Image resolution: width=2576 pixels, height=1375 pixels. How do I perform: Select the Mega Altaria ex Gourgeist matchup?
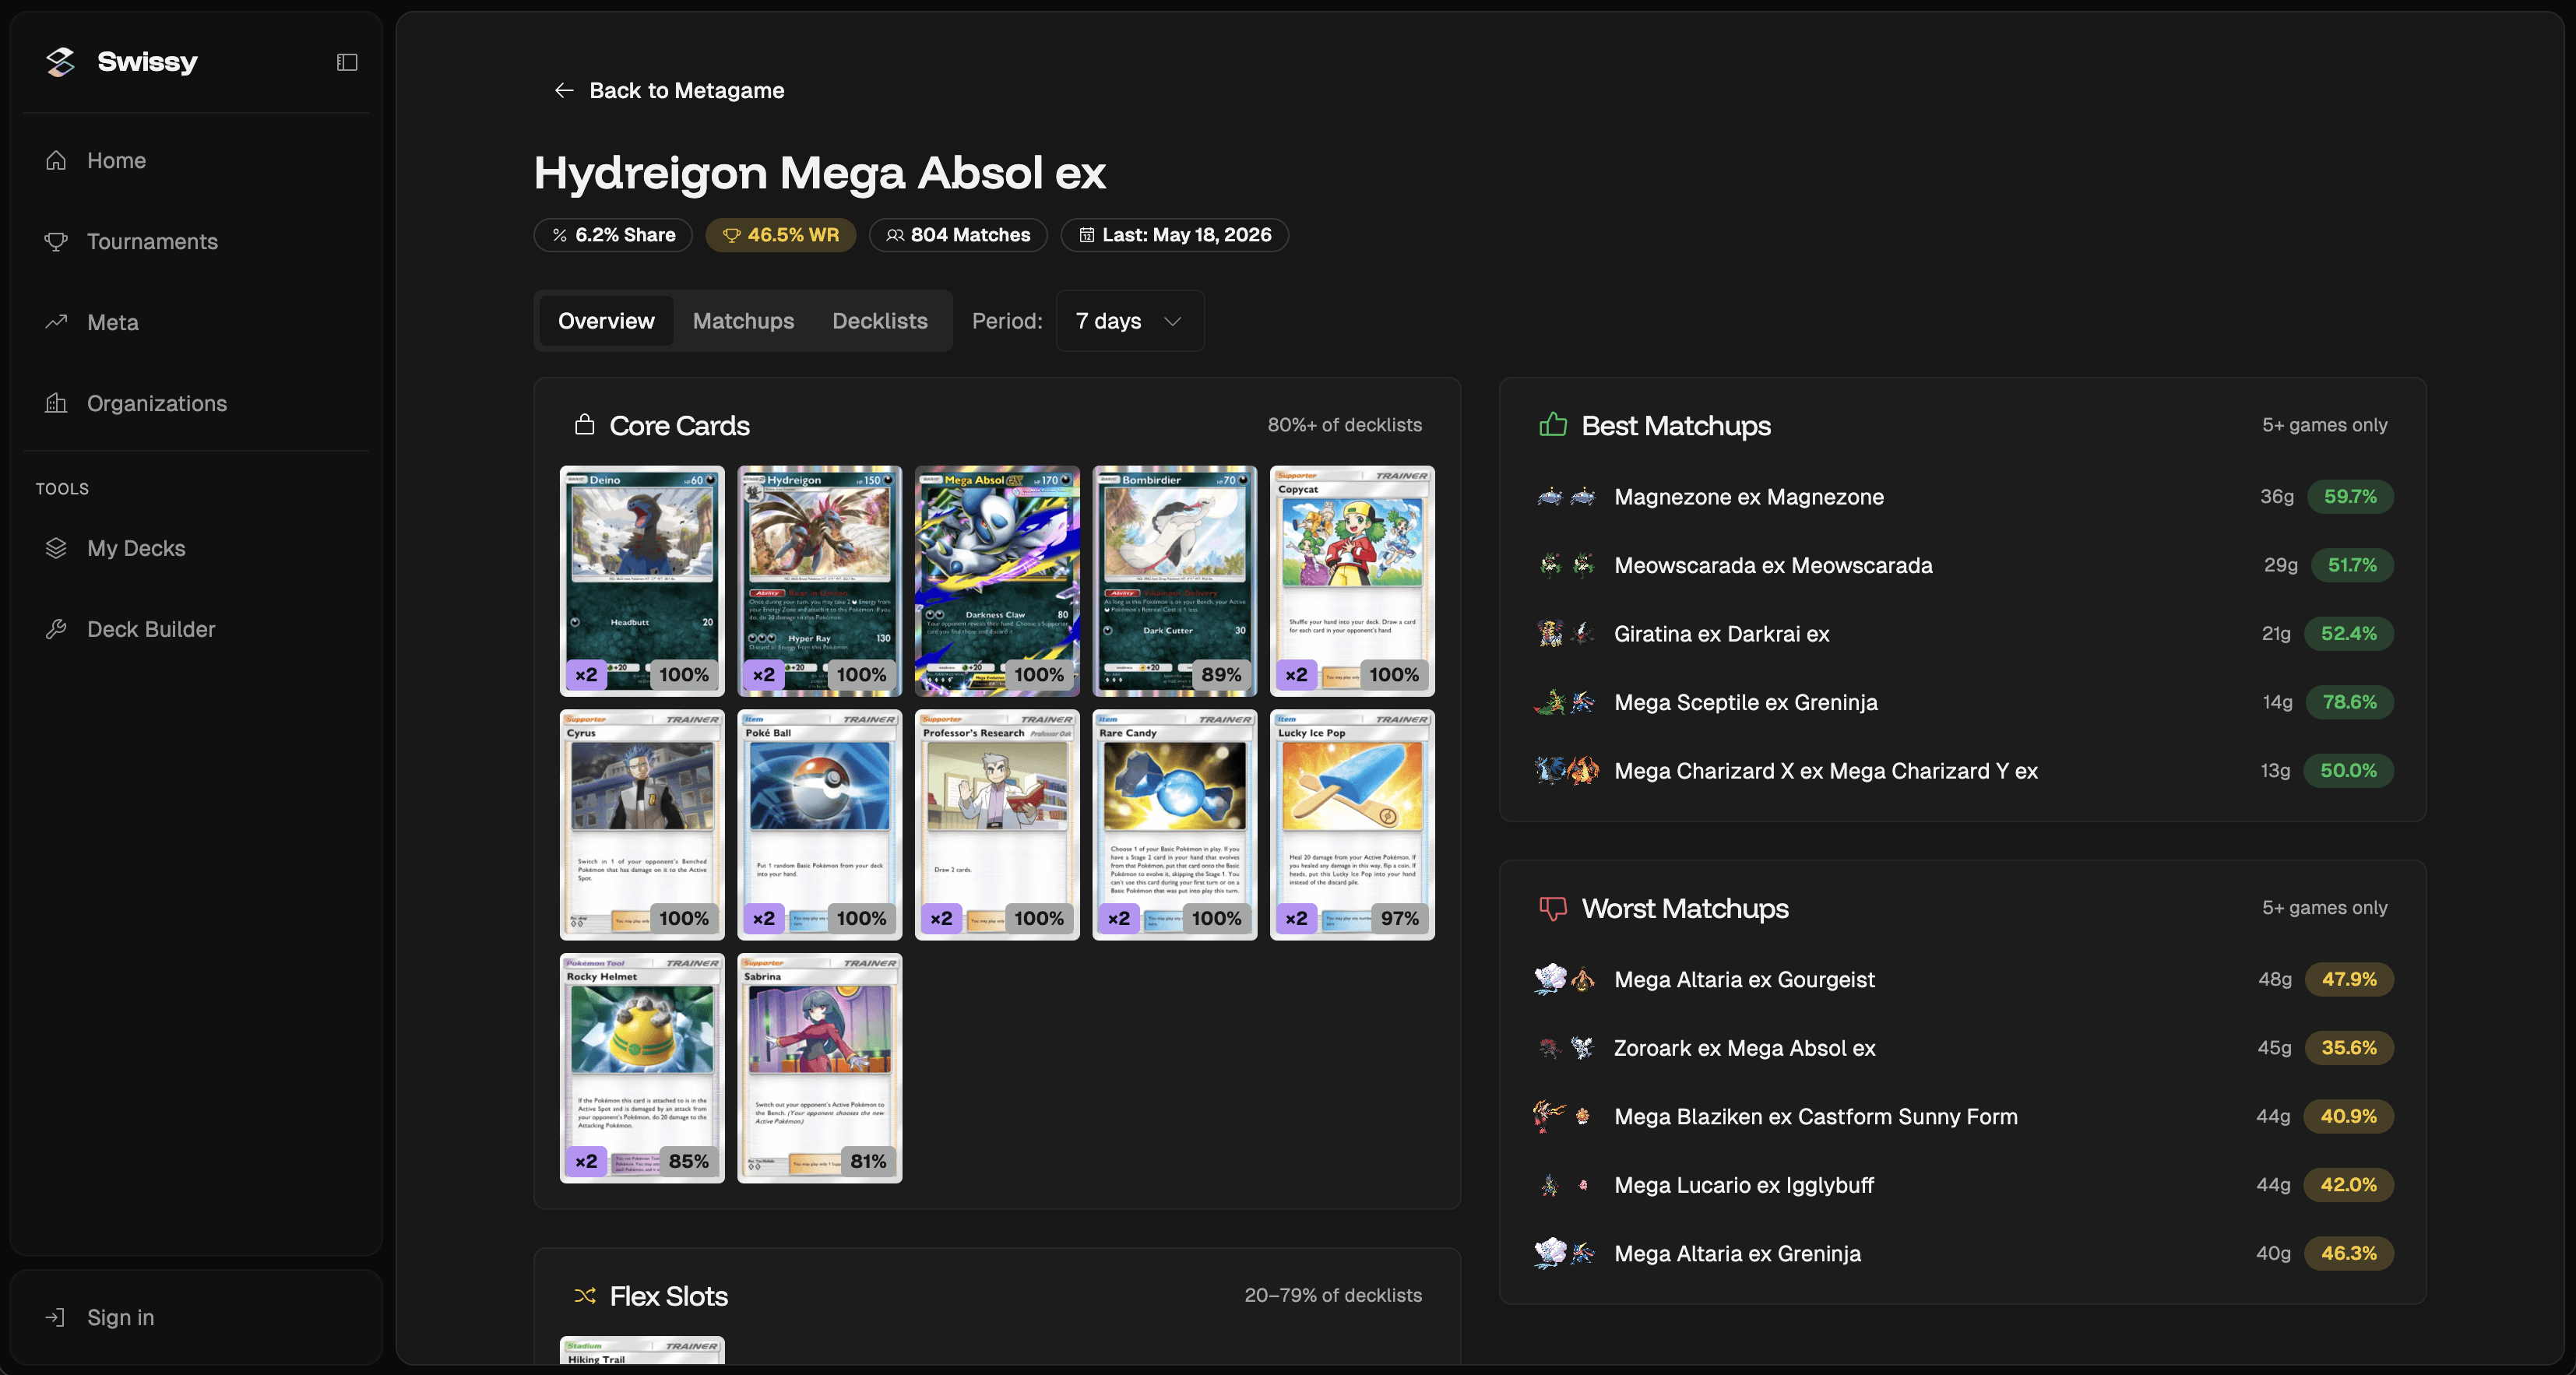click(1963, 980)
